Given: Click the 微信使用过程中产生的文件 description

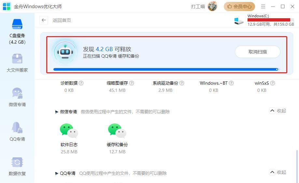Looking at the screenshot, I should (125, 112).
